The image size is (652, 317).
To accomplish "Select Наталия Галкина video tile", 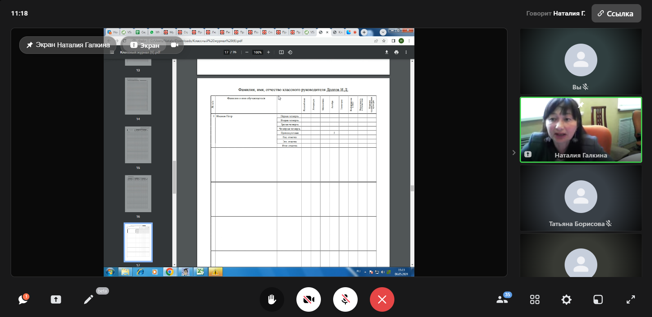I will coord(581,130).
